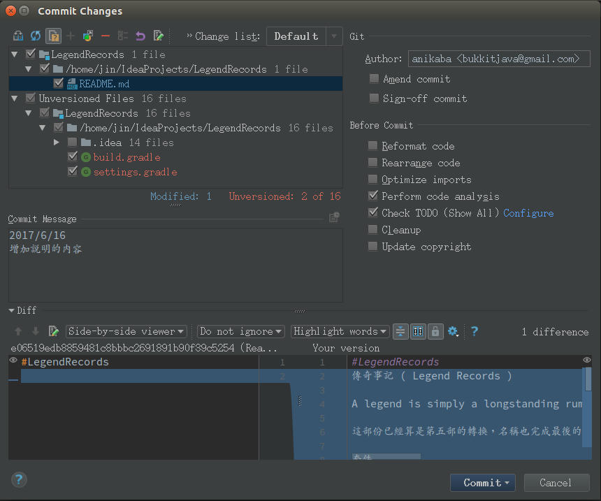Open the Configure TODO link
The image size is (601, 501).
528,212
